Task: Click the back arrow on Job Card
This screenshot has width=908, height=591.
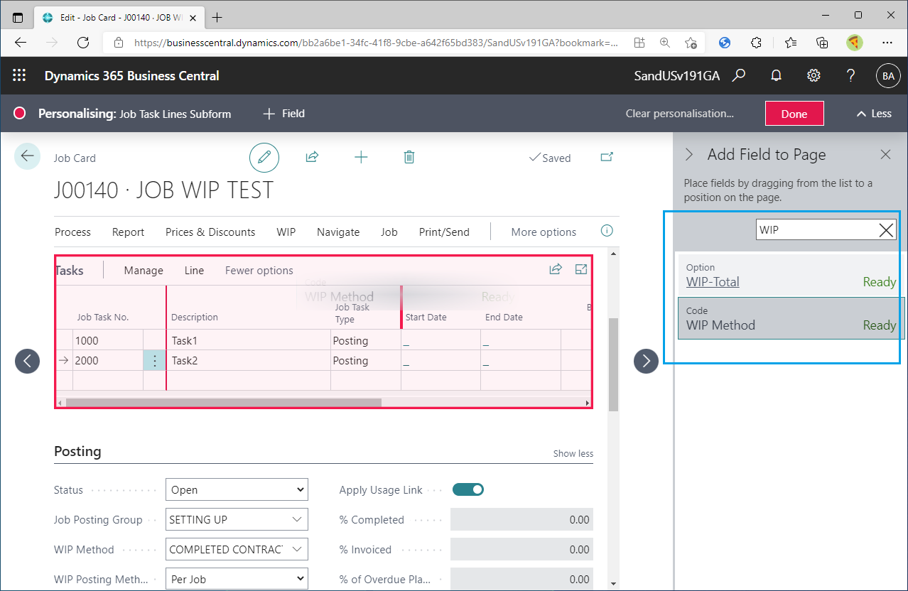Action: 27,157
